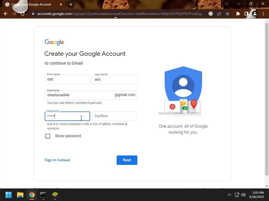Open File Explorer from taskbar
269x201 pixels.
[x=20, y=195]
